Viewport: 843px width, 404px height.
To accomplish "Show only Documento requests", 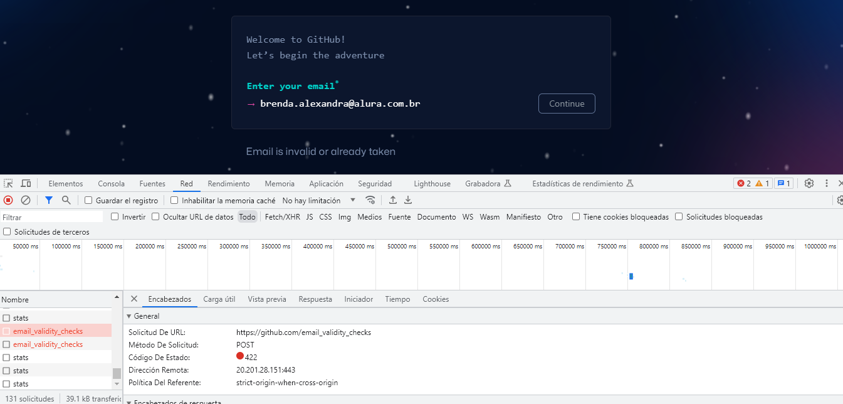I will pyautogui.click(x=437, y=217).
